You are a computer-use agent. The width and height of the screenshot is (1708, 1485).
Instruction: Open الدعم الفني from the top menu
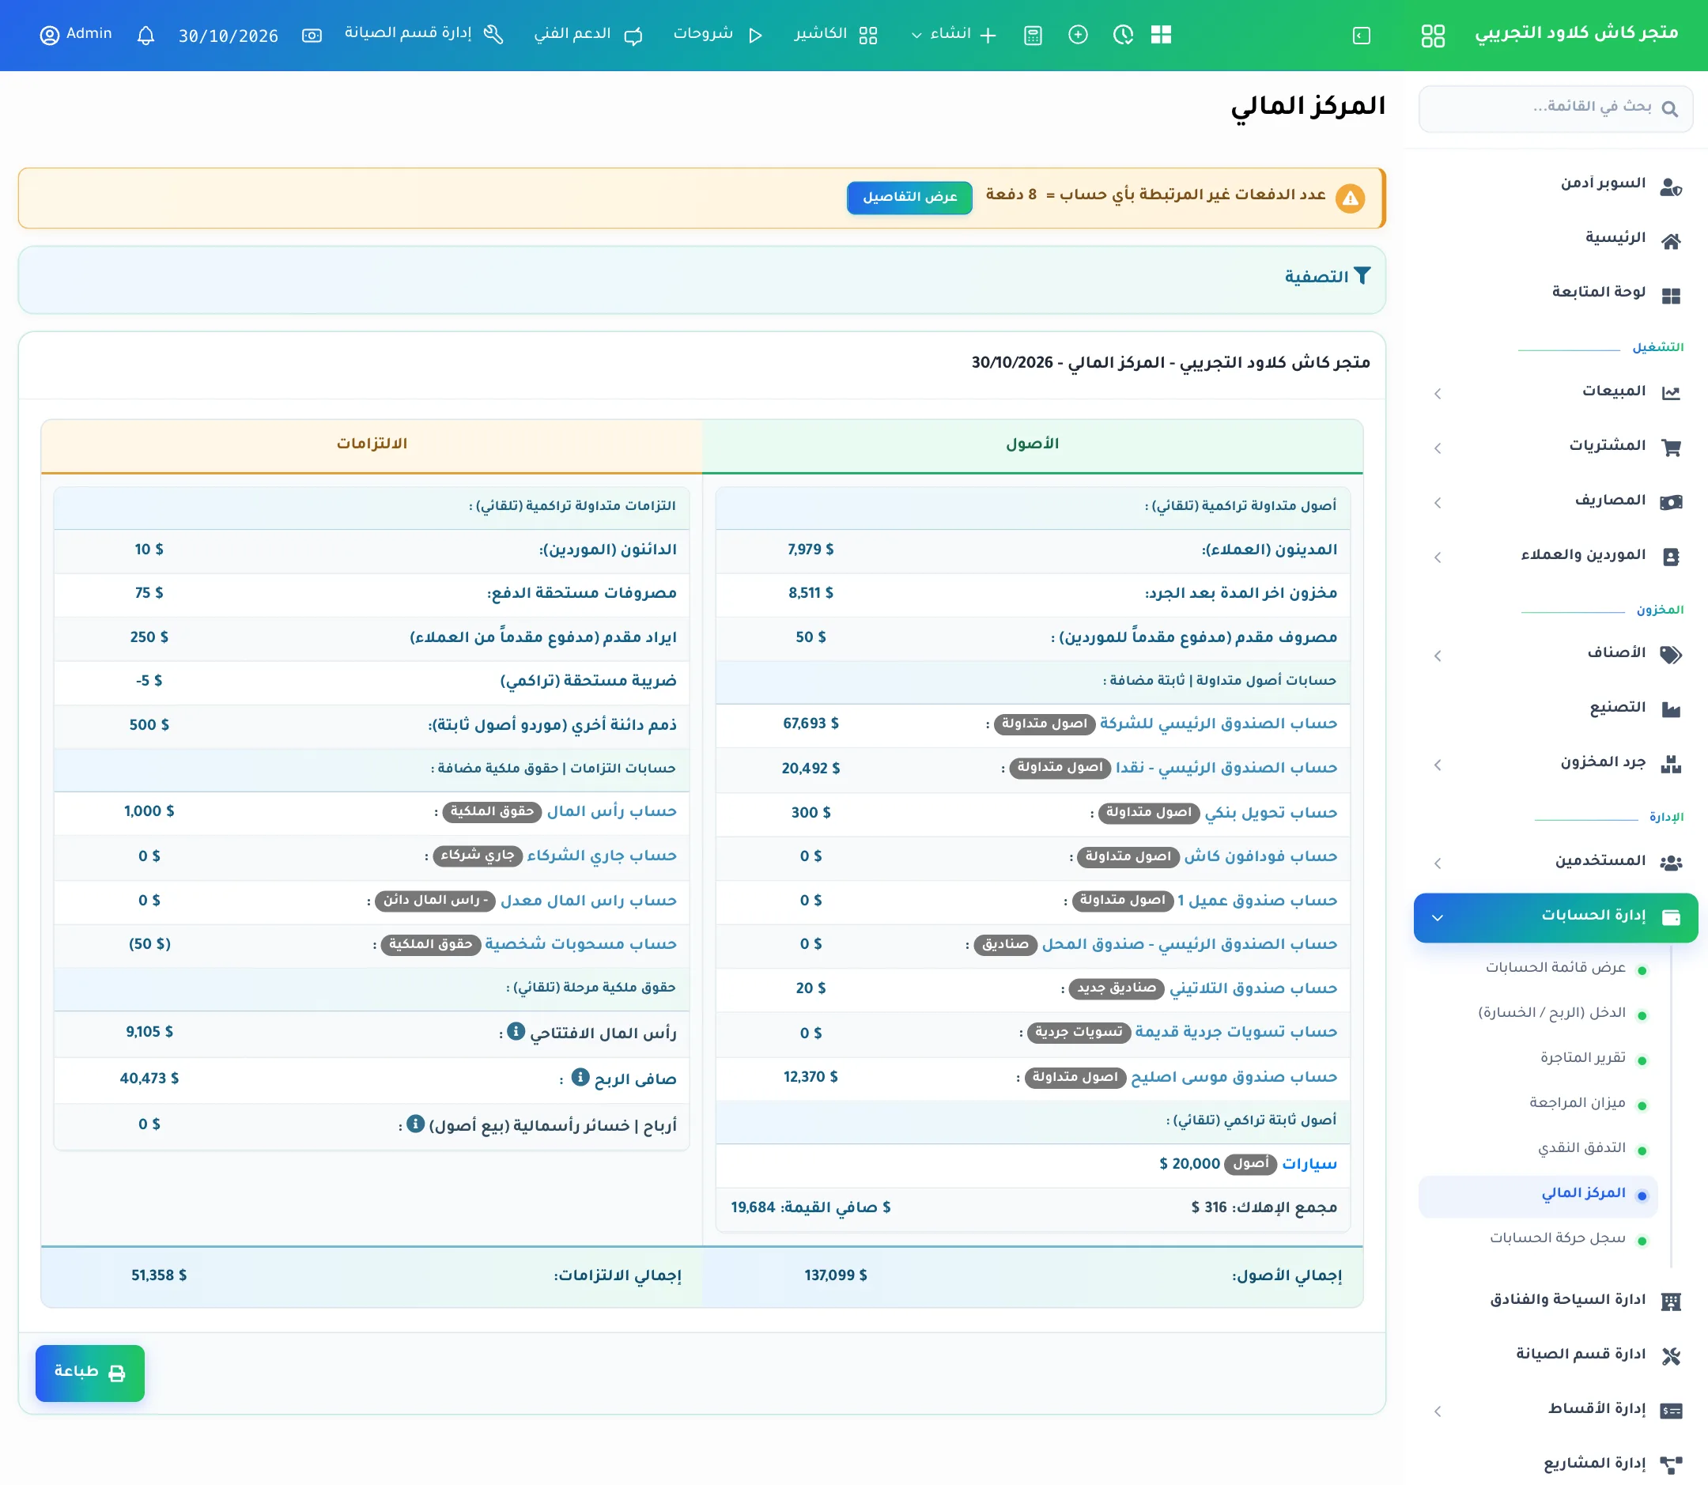[588, 35]
